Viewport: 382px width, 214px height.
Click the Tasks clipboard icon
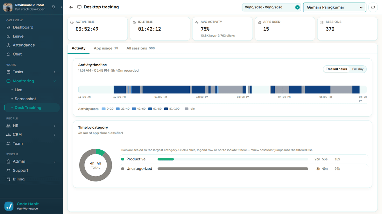[x=9, y=72]
